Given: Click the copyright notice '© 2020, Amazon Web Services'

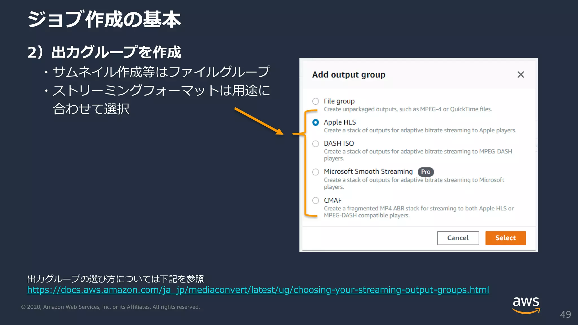Looking at the screenshot, I should point(110,307).
